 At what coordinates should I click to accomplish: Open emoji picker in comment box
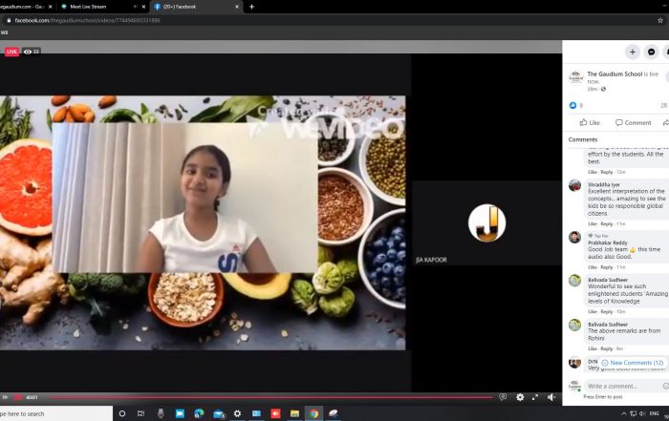(665, 386)
